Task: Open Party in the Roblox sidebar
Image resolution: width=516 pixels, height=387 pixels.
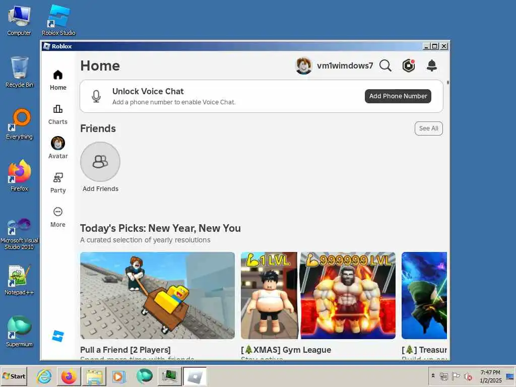Action: [58, 183]
